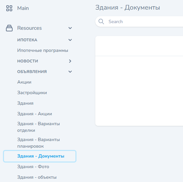Select Здания - Варианты планировок
Image resolution: width=183 pixels, height=182 pixels.
(38, 143)
